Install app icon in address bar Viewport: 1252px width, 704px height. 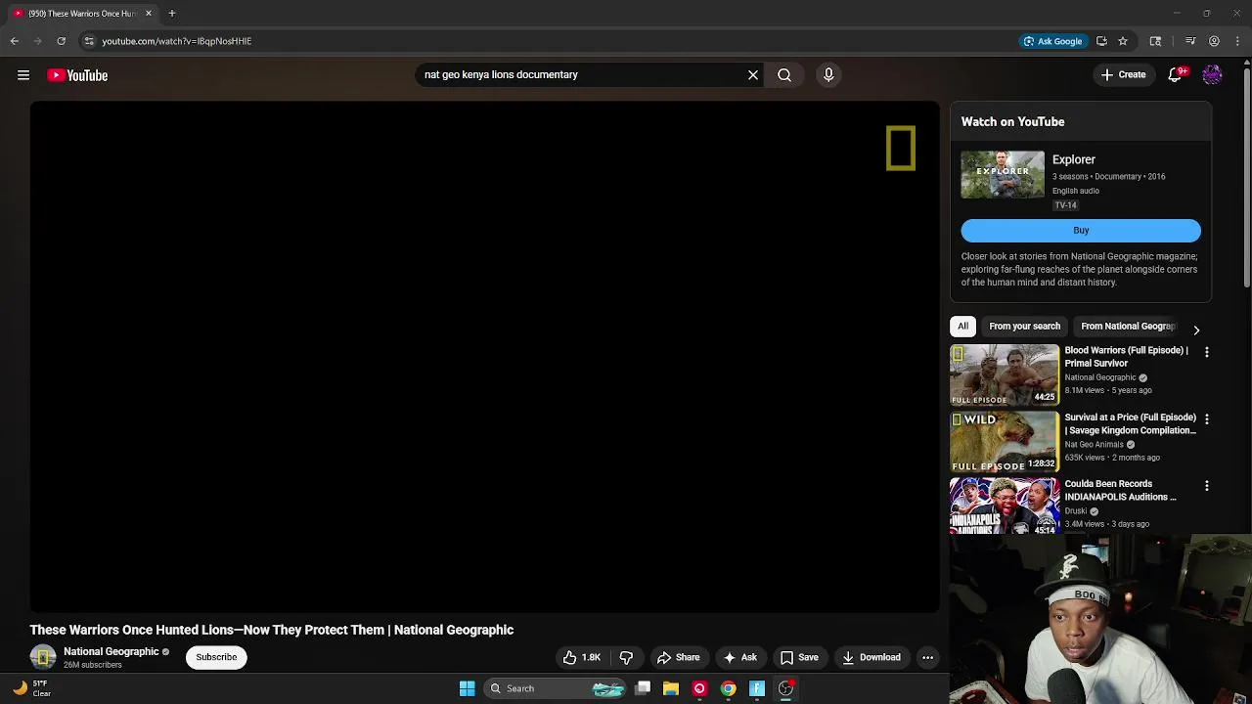(x=1101, y=41)
